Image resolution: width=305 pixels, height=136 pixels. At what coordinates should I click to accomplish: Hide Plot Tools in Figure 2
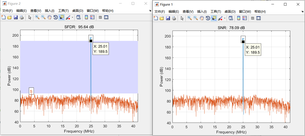(100, 18)
